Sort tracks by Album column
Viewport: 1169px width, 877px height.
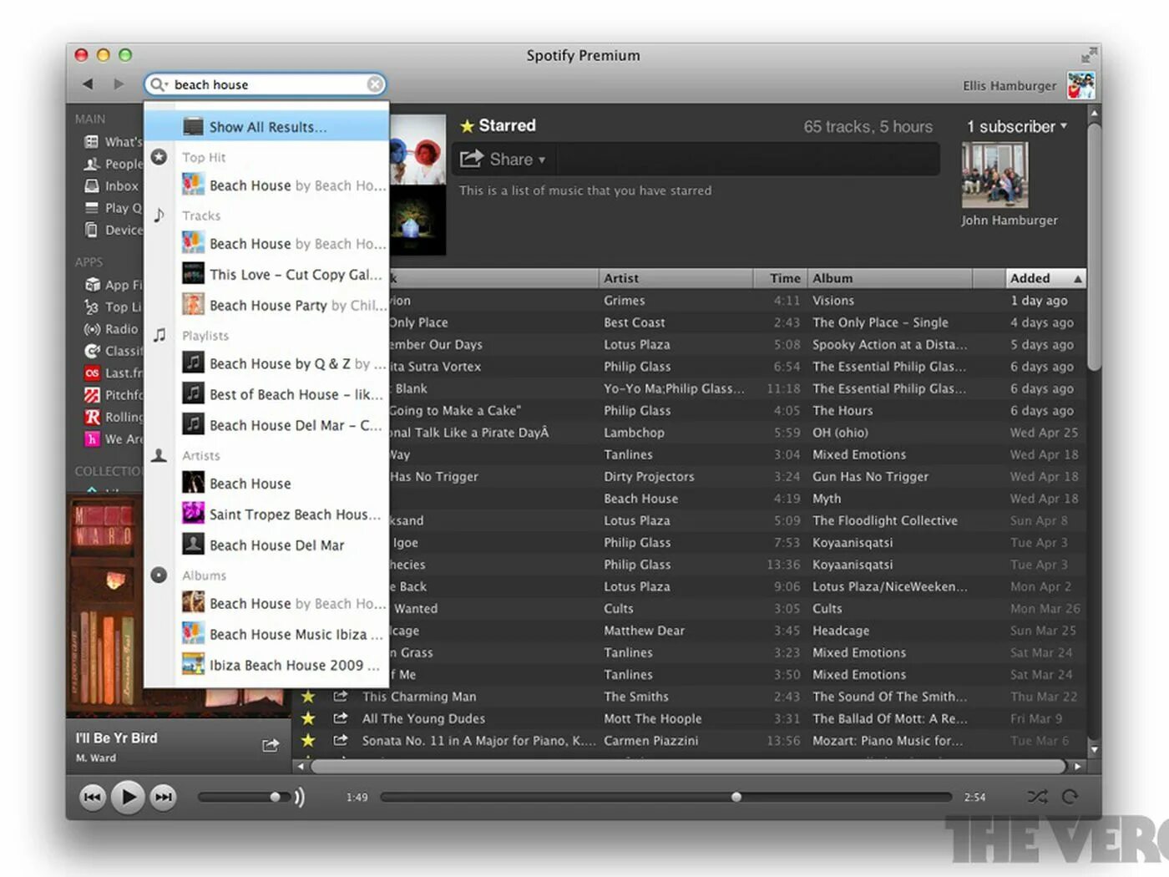(889, 278)
